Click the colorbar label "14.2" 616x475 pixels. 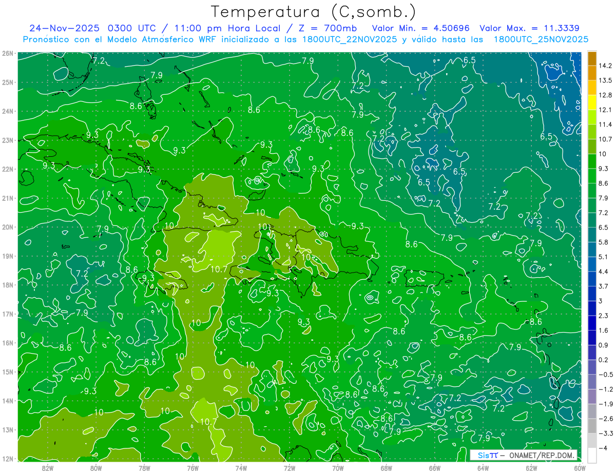click(605, 66)
